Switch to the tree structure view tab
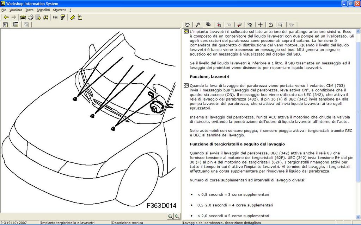Image resolution: width=361 pixels, height=225 pixels. pyautogui.click(x=6, y=25)
